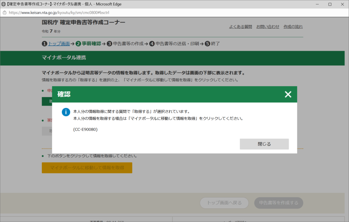Open the お問い合わせ link
Screen dimensions: 349x222
coord(268,27)
